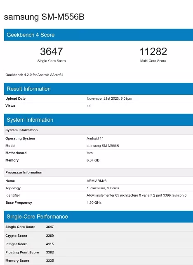Click the Upload Date label
Screen dimensions: 193x265
click(x=16, y=99)
